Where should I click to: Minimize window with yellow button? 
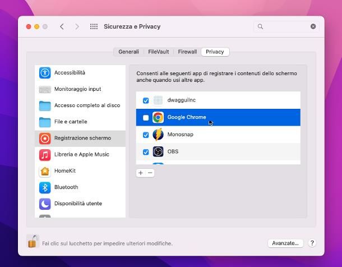tap(37, 26)
